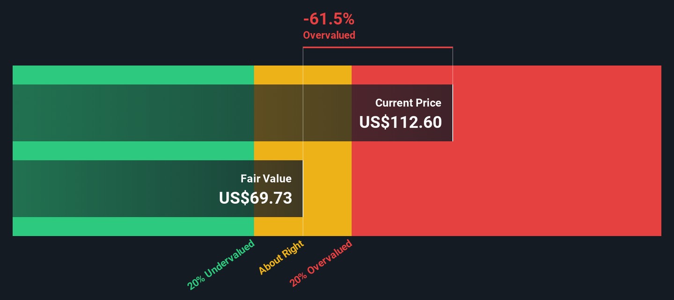The height and width of the screenshot is (300, 674).
Task: Select the Fair Value label
Action: click(266, 179)
